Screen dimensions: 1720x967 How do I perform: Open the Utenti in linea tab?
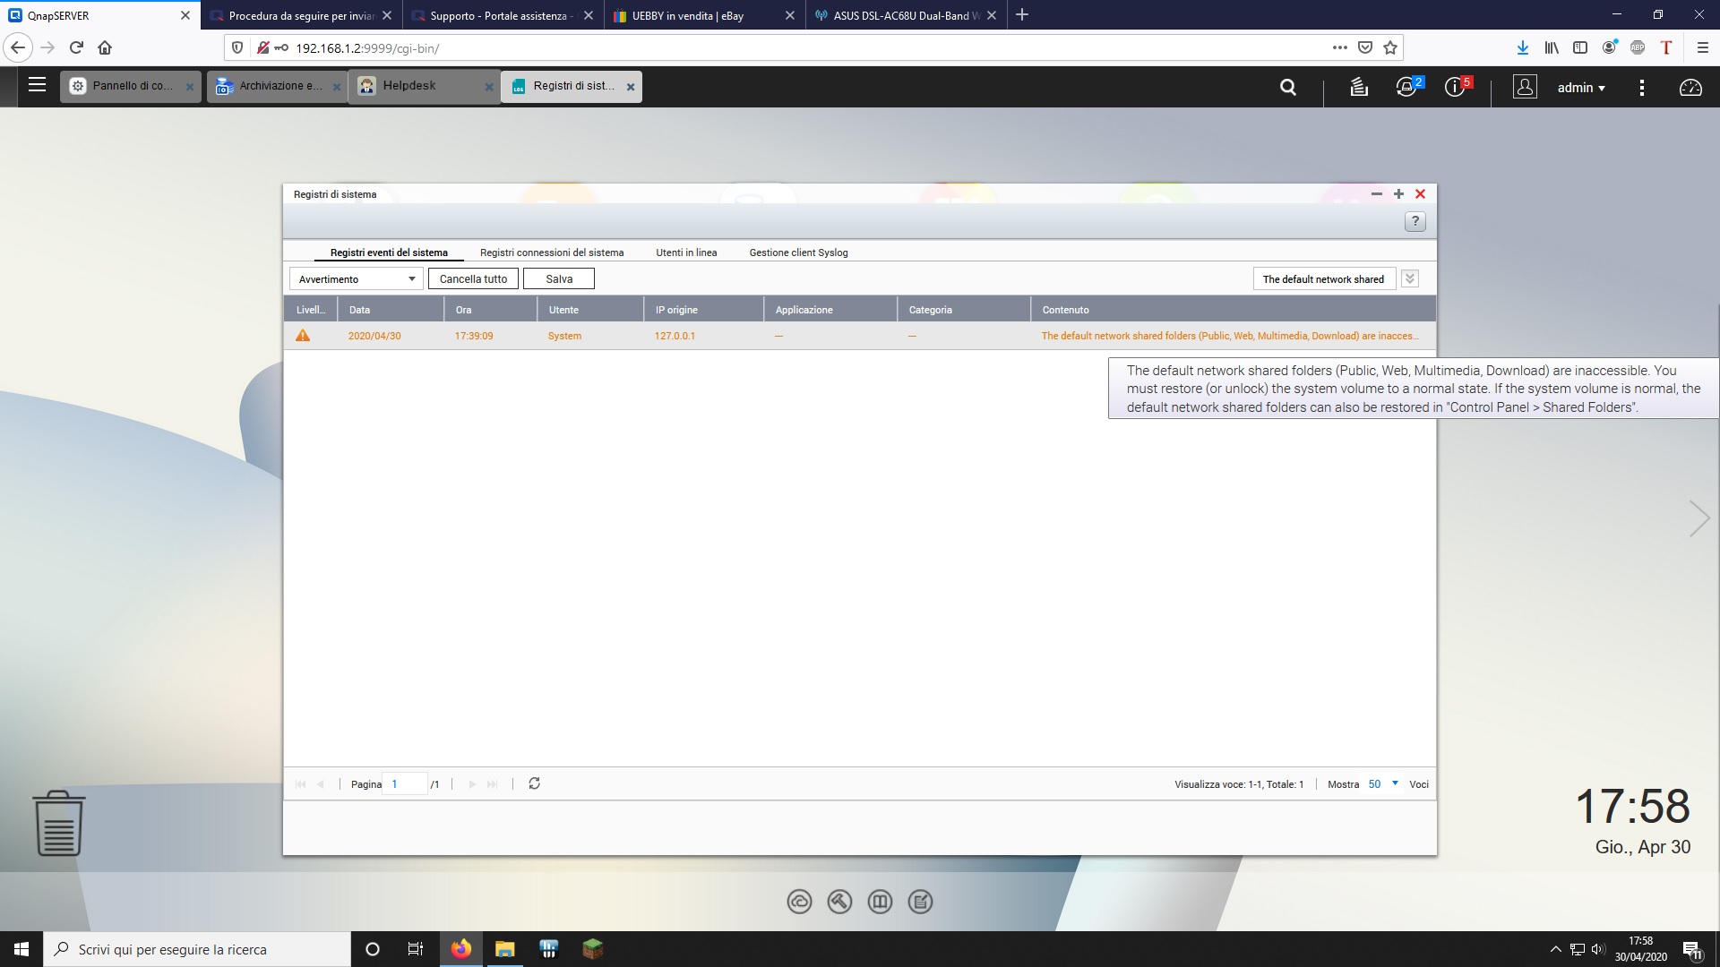click(x=686, y=252)
